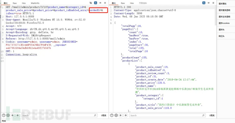
Task: Click 'Accept: */*' header line
Action: coord(14,26)
